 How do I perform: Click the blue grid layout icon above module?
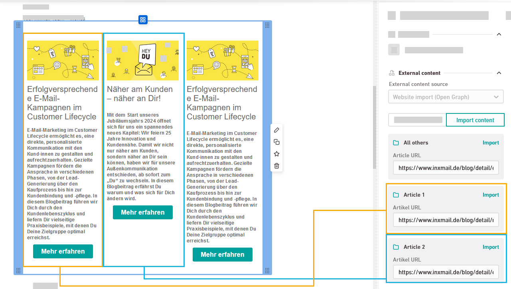(143, 20)
